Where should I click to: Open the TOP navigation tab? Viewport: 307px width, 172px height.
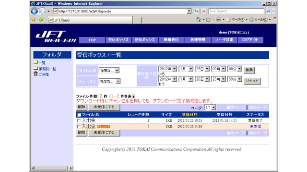[92, 40]
